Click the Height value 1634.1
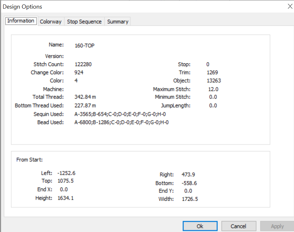The image size is (294, 232). click(66, 198)
